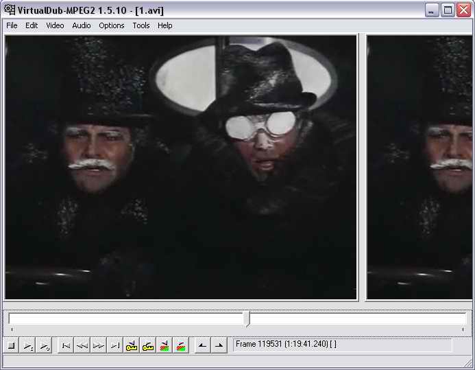Image resolution: width=475 pixels, height=370 pixels.
Task: Maximize the VirtualDub window
Action: 448,10
